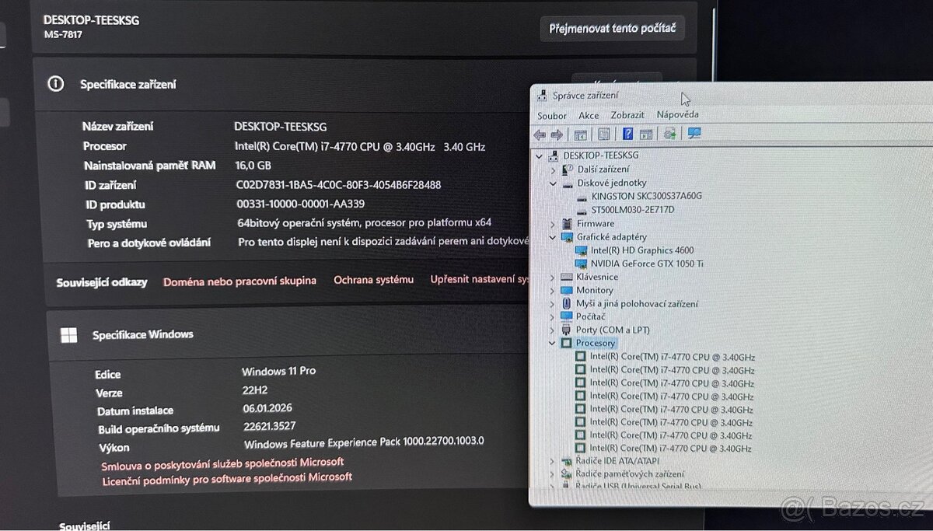Click the Specifikace zařízení info icon
The width and height of the screenshot is (933, 531).
(55, 84)
